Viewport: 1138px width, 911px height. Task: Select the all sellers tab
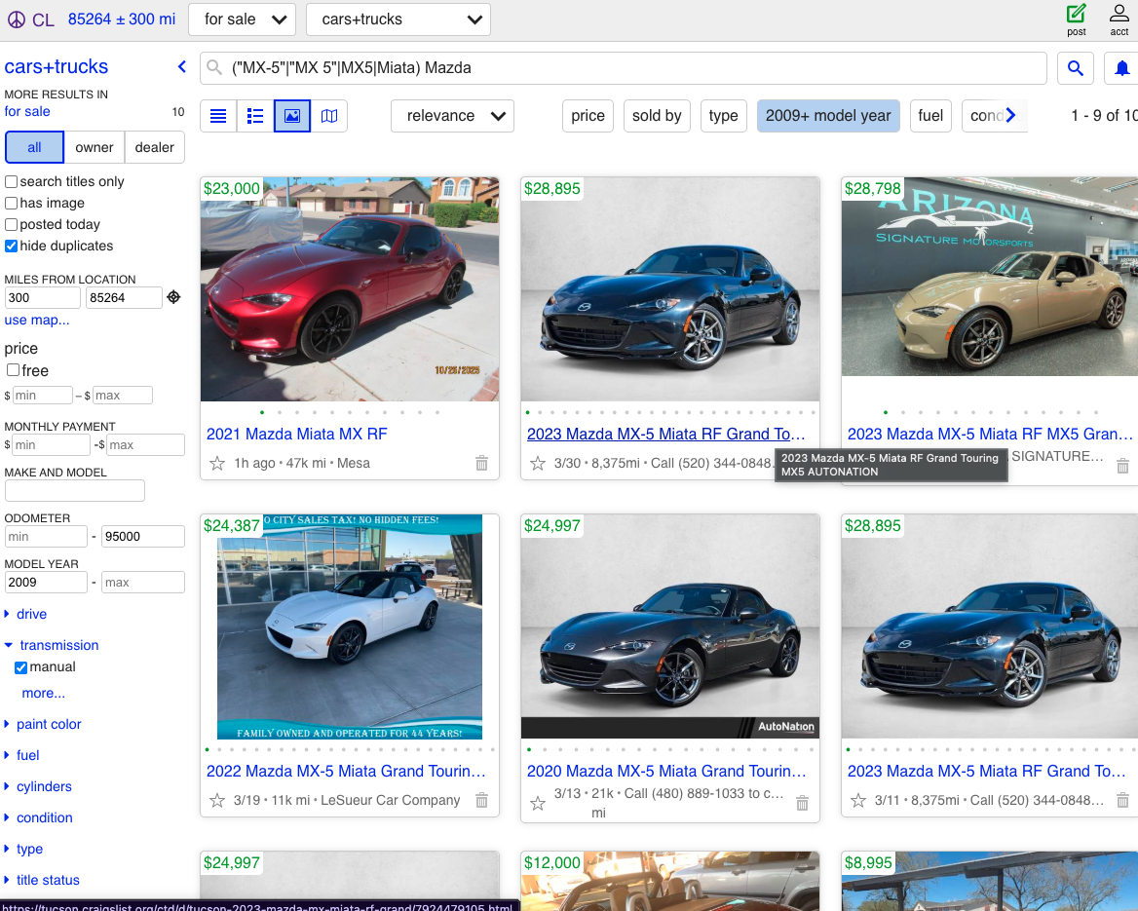click(34, 147)
